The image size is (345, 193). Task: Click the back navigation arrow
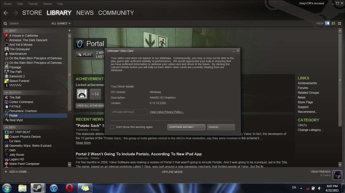(6, 13)
